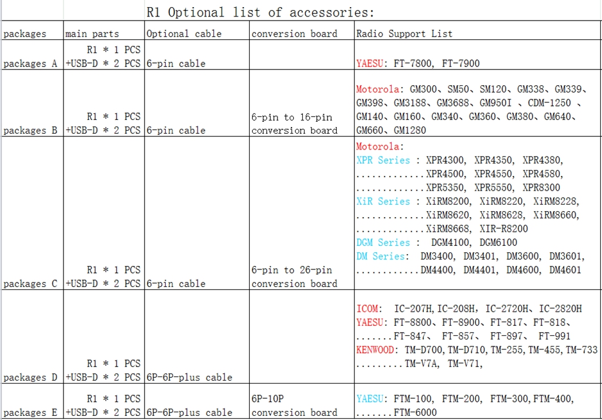Select the "main parts" column header
602x420 pixels.
click(x=92, y=34)
